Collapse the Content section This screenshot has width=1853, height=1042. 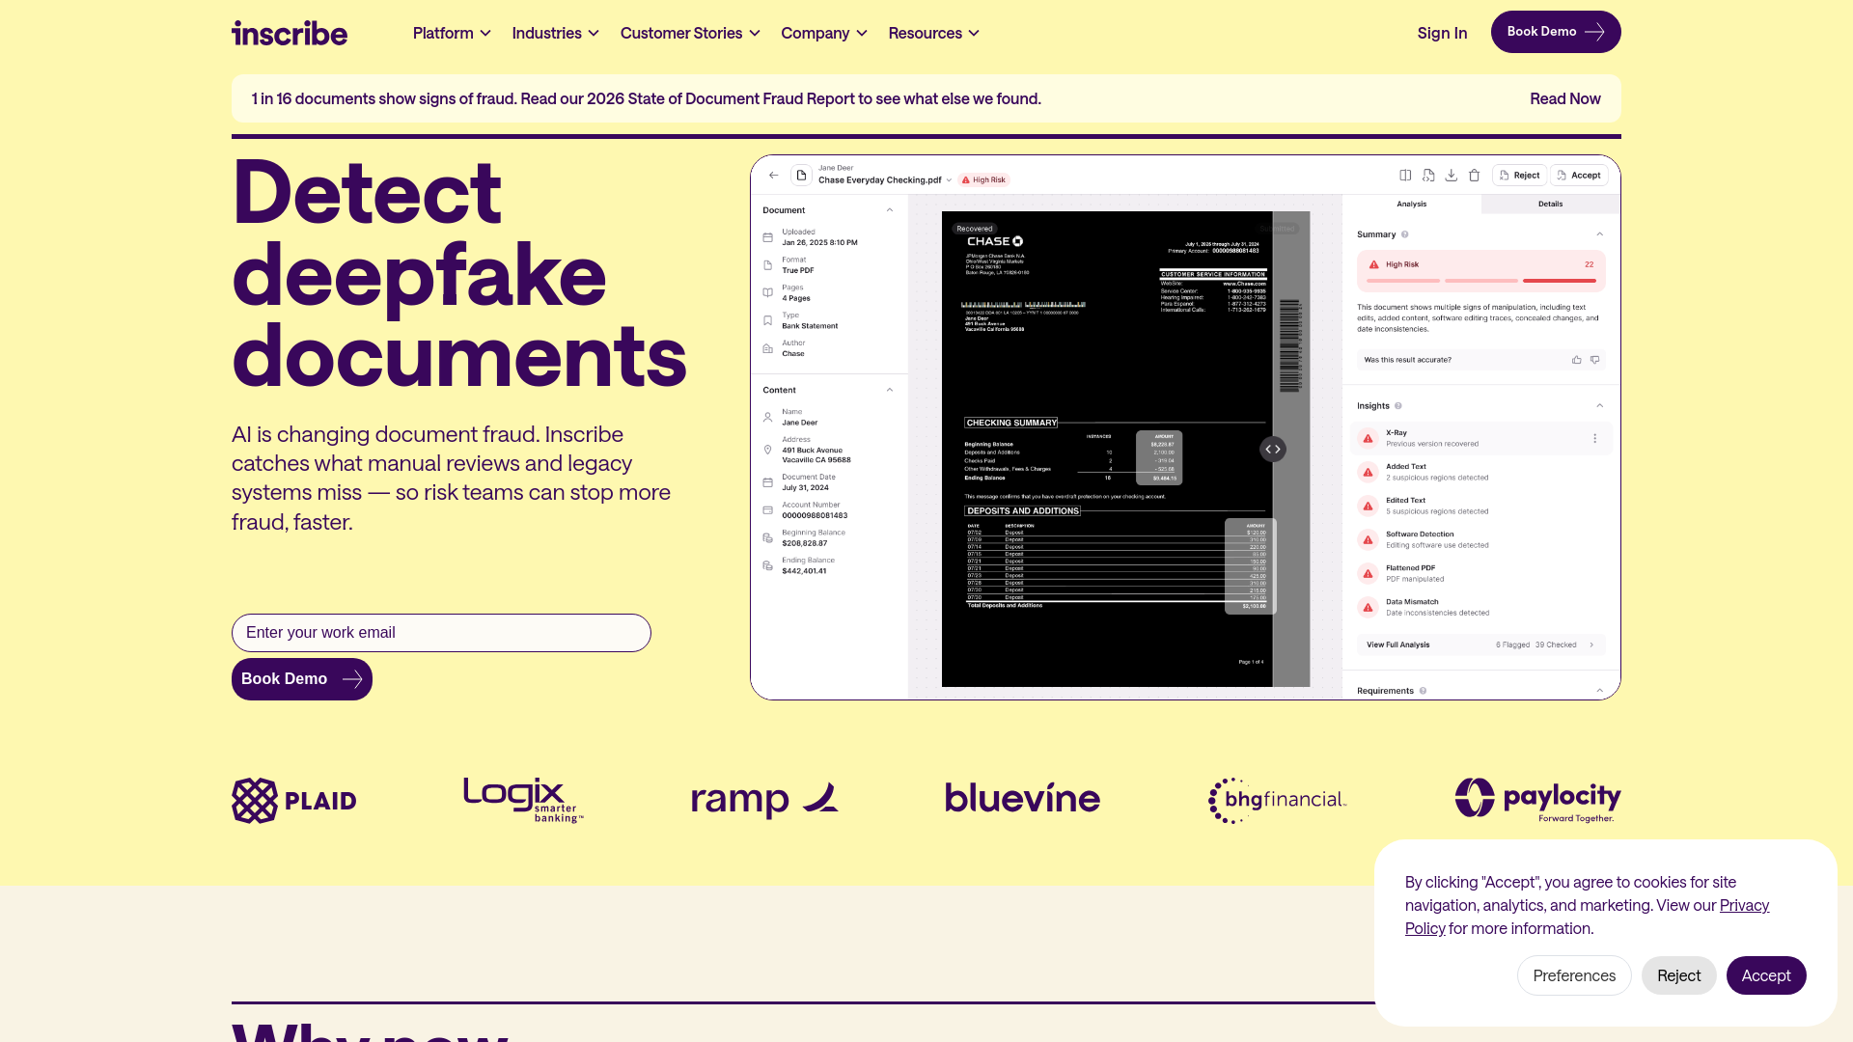(890, 391)
